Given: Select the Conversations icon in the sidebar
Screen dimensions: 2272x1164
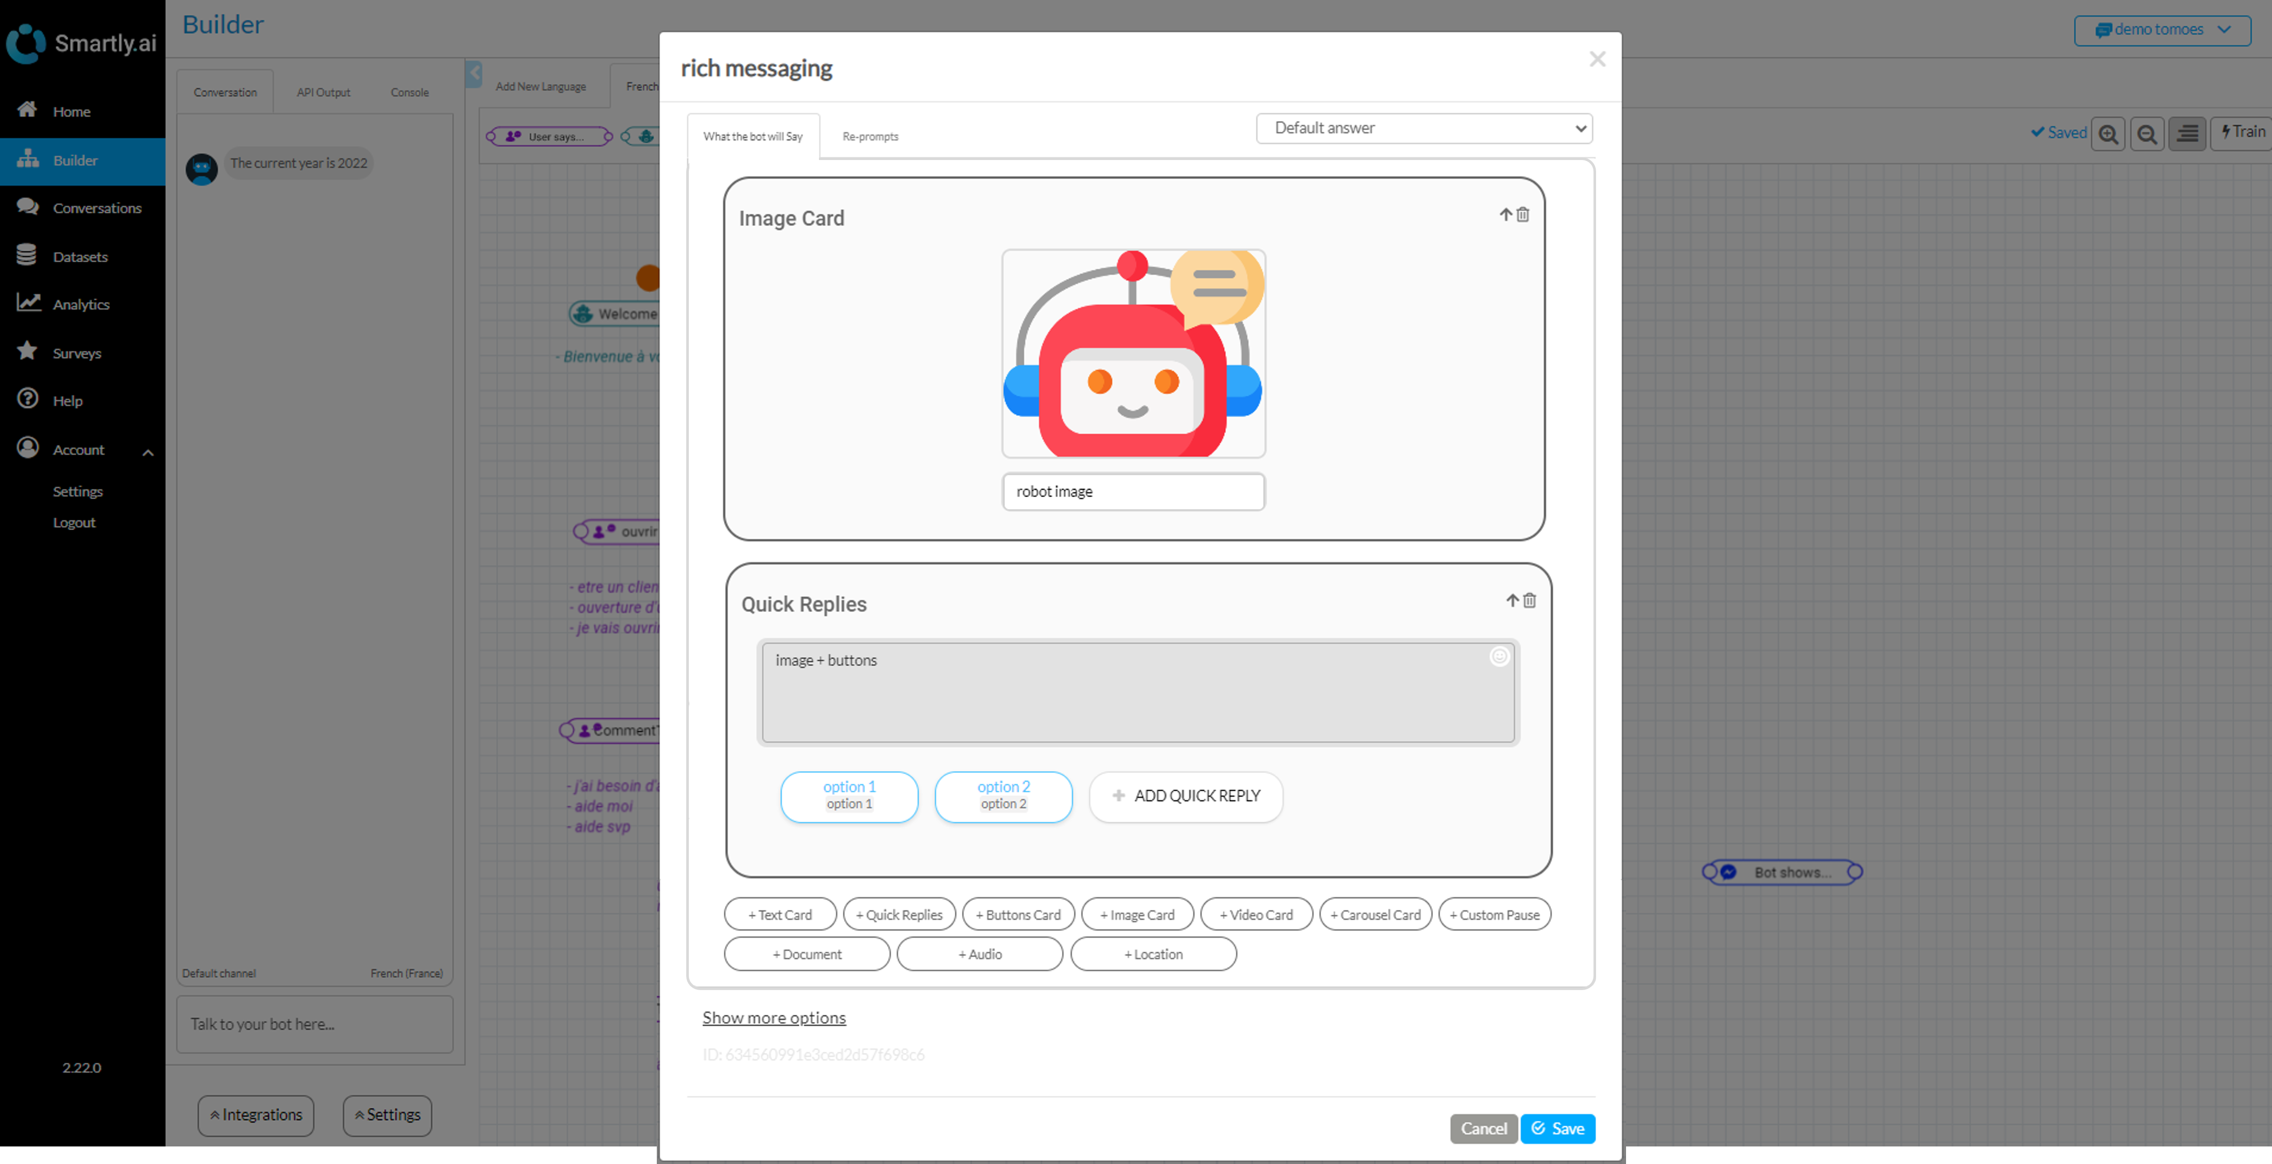Looking at the screenshot, I should (x=27, y=207).
